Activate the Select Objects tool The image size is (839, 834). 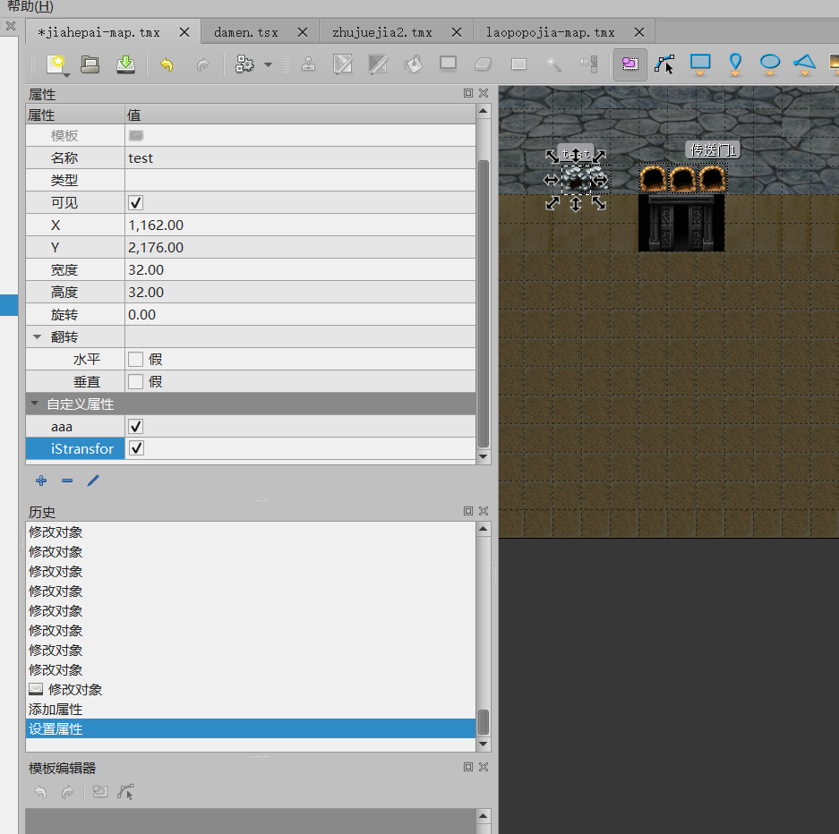tap(630, 64)
